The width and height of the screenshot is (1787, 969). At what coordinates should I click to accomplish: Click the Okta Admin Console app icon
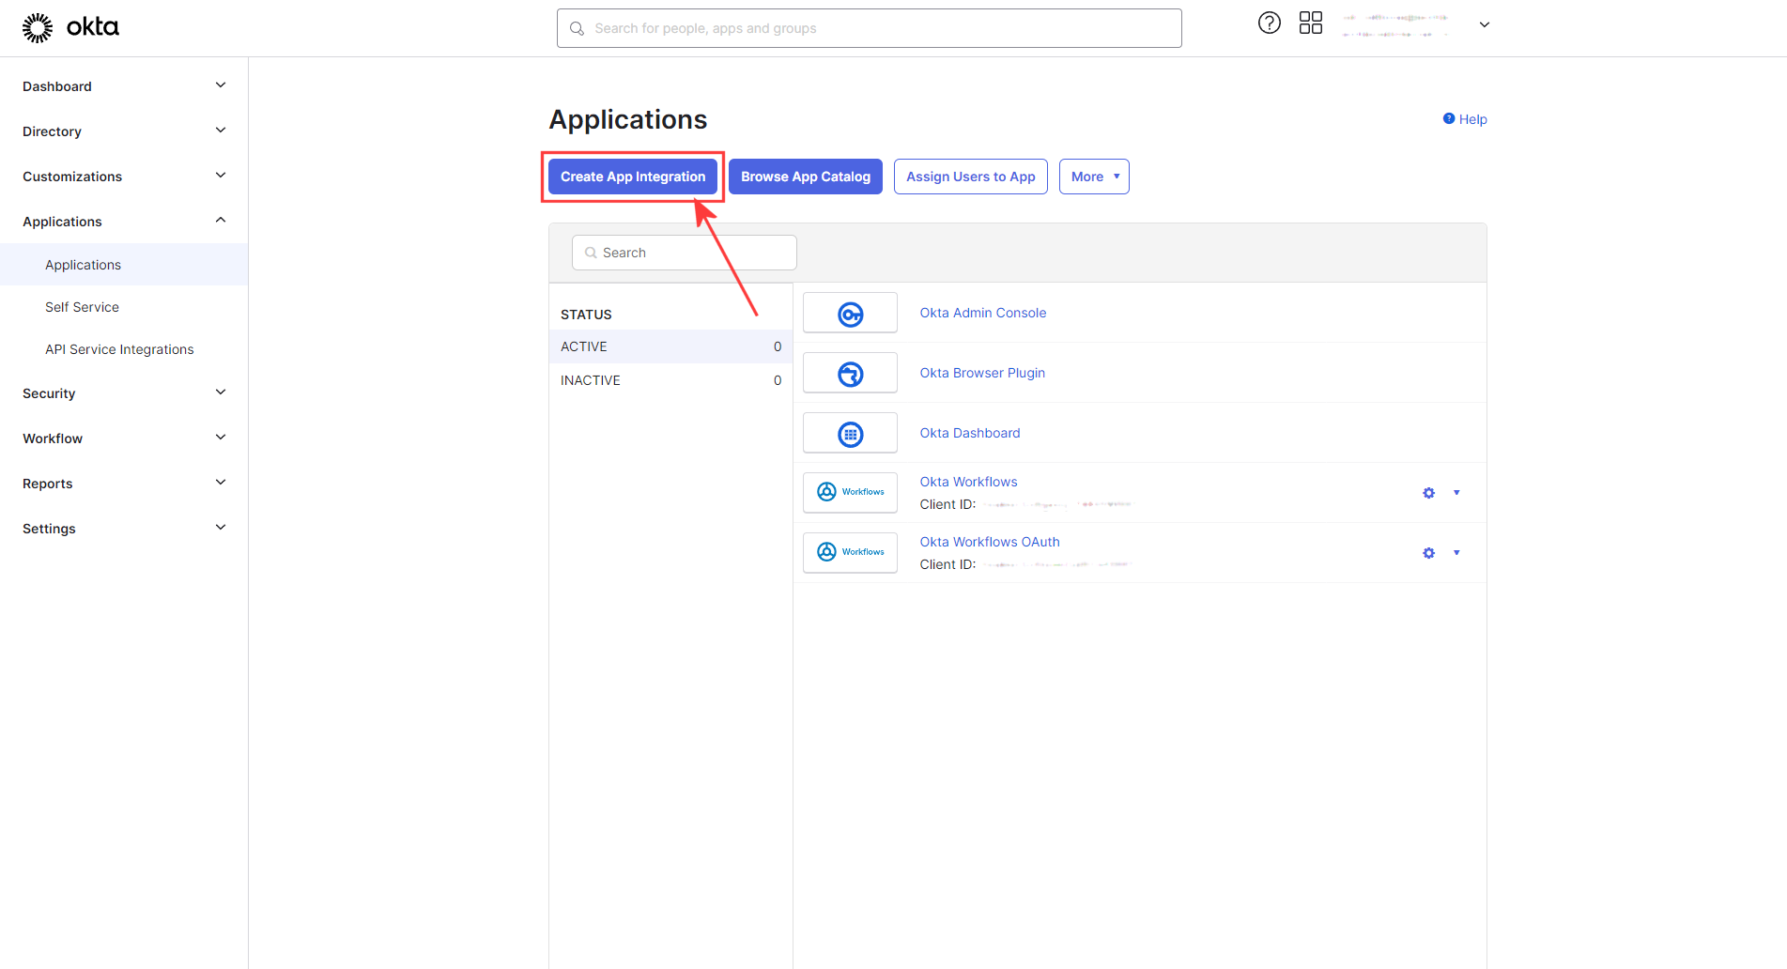click(850, 313)
